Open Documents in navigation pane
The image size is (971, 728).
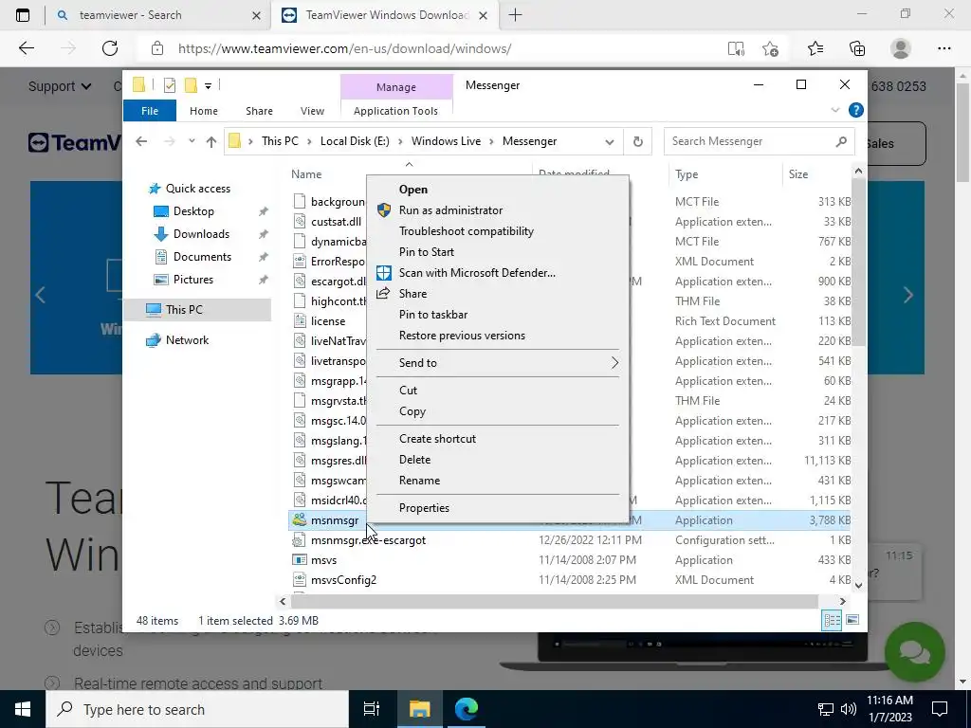(x=202, y=257)
